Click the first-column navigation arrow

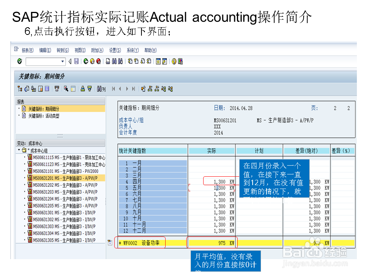pos(113,89)
